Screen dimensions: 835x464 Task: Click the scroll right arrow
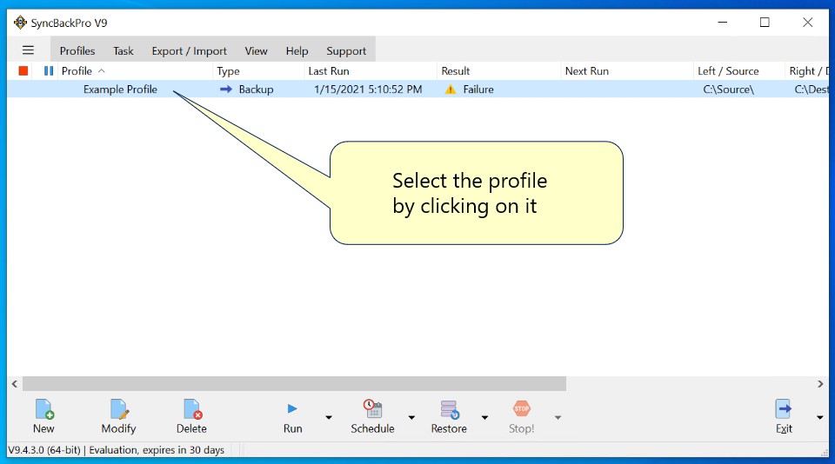pyautogui.click(x=820, y=384)
